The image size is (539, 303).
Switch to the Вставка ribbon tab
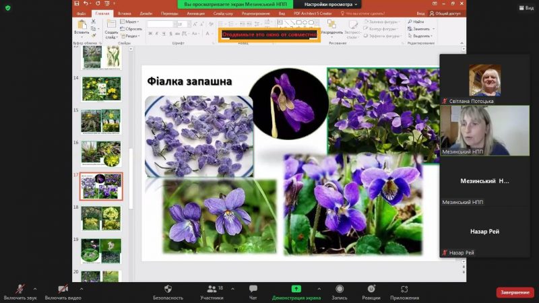(x=124, y=13)
